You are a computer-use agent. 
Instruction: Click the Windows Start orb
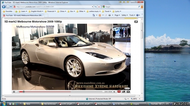click(x=4, y=104)
